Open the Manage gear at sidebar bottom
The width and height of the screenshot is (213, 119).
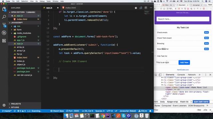pyautogui.click(x=4, y=105)
